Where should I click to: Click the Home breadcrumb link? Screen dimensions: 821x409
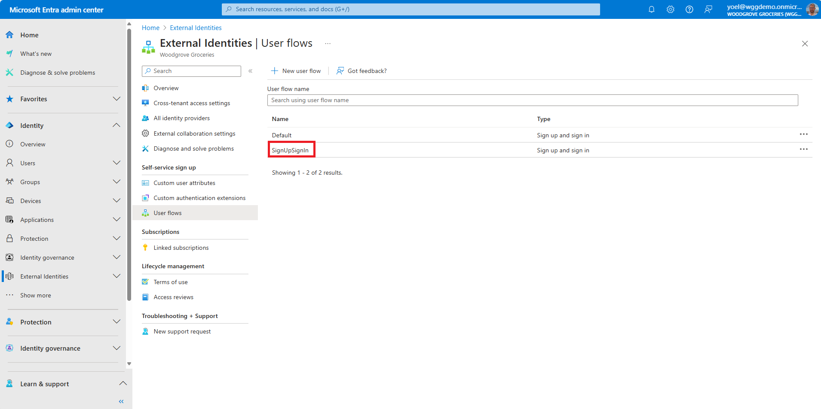pyautogui.click(x=150, y=28)
